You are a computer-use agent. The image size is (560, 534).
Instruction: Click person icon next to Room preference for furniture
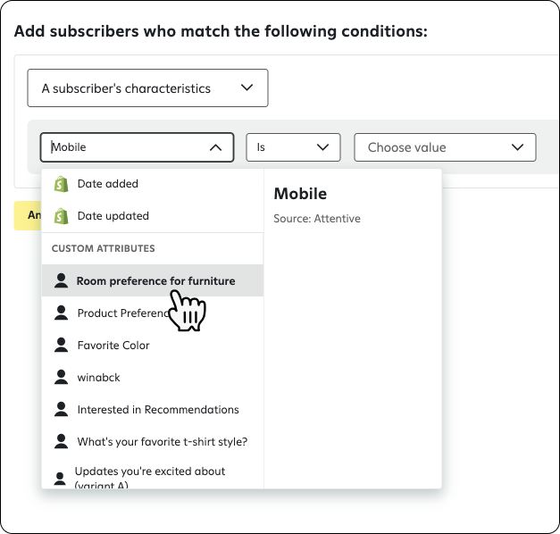[x=61, y=280]
